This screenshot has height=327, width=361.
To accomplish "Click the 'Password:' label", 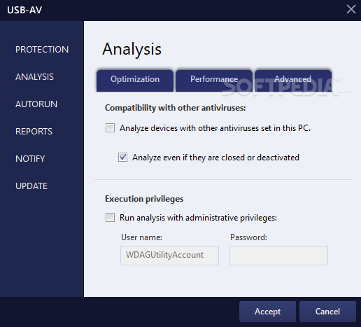I will click(248, 237).
